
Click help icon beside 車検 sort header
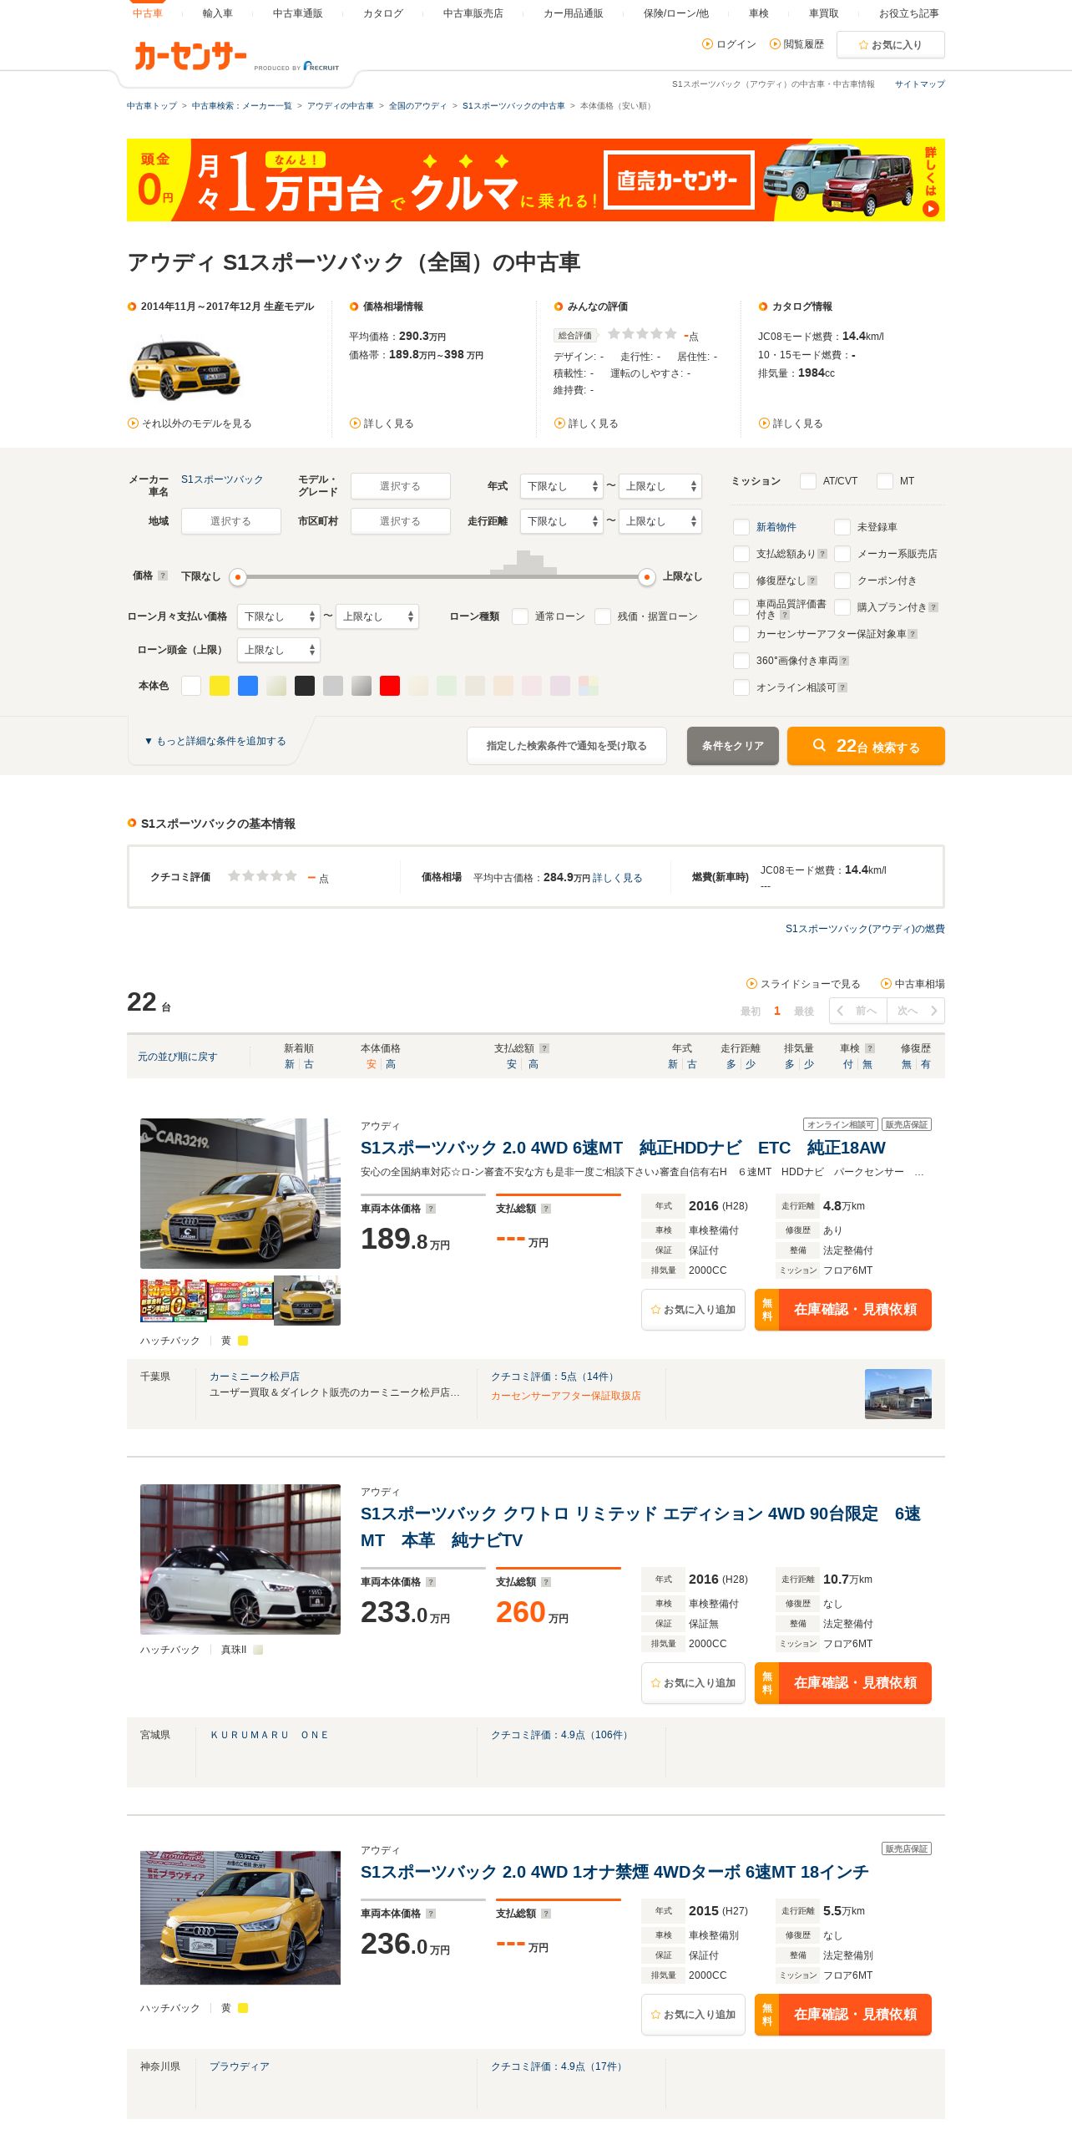(870, 1048)
